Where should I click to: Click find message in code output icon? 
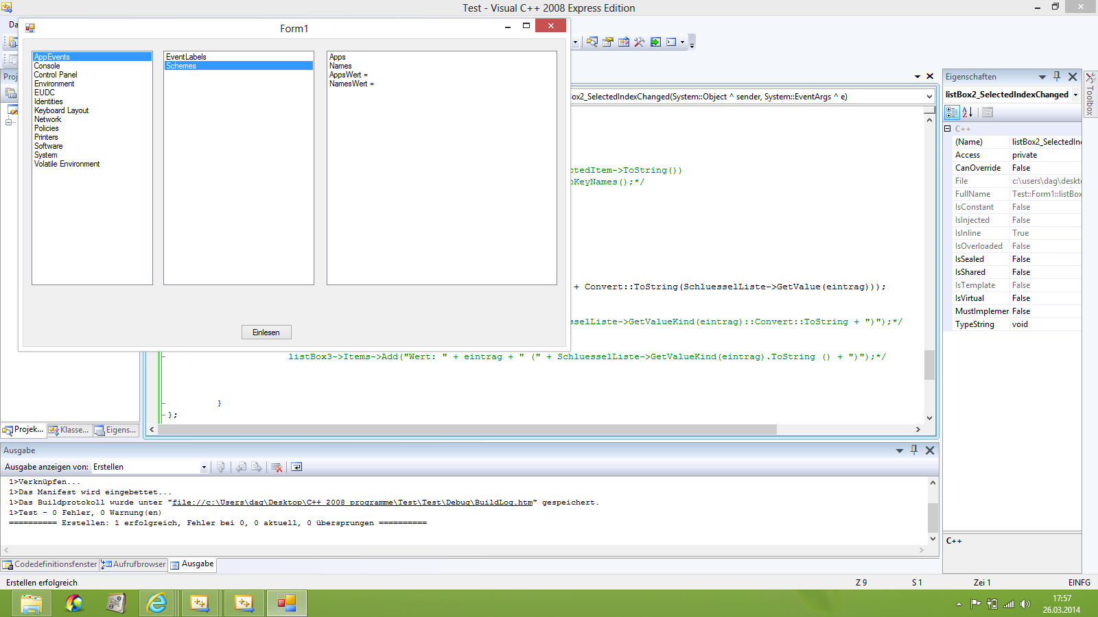220,467
